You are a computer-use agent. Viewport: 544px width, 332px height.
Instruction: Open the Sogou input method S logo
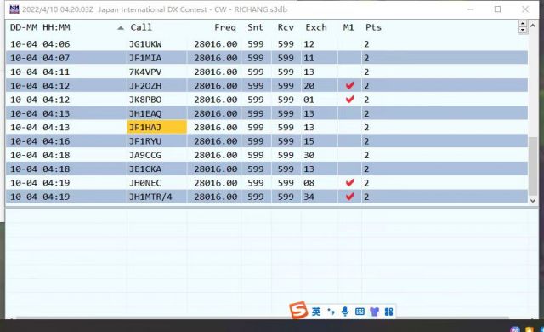click(298, 310)
